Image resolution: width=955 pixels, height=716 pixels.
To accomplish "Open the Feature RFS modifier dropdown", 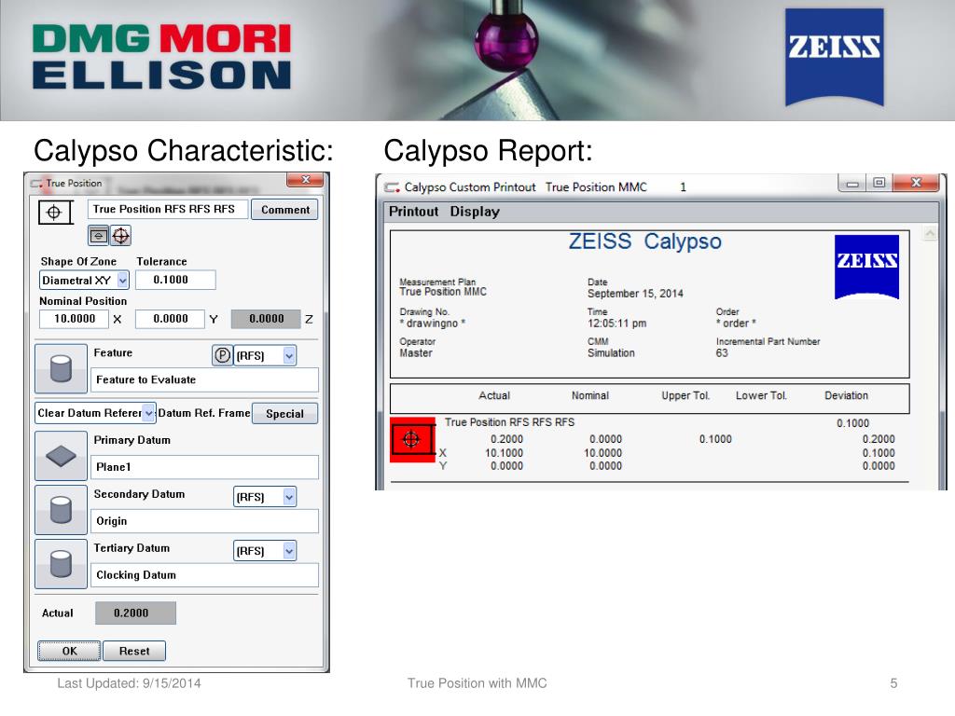I will pyautogui.click(x=289, y=355).
